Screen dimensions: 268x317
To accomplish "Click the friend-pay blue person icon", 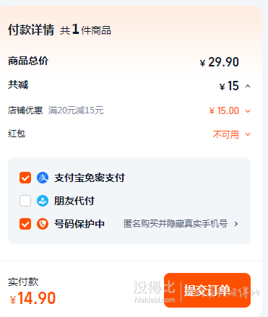I will 43,201.
